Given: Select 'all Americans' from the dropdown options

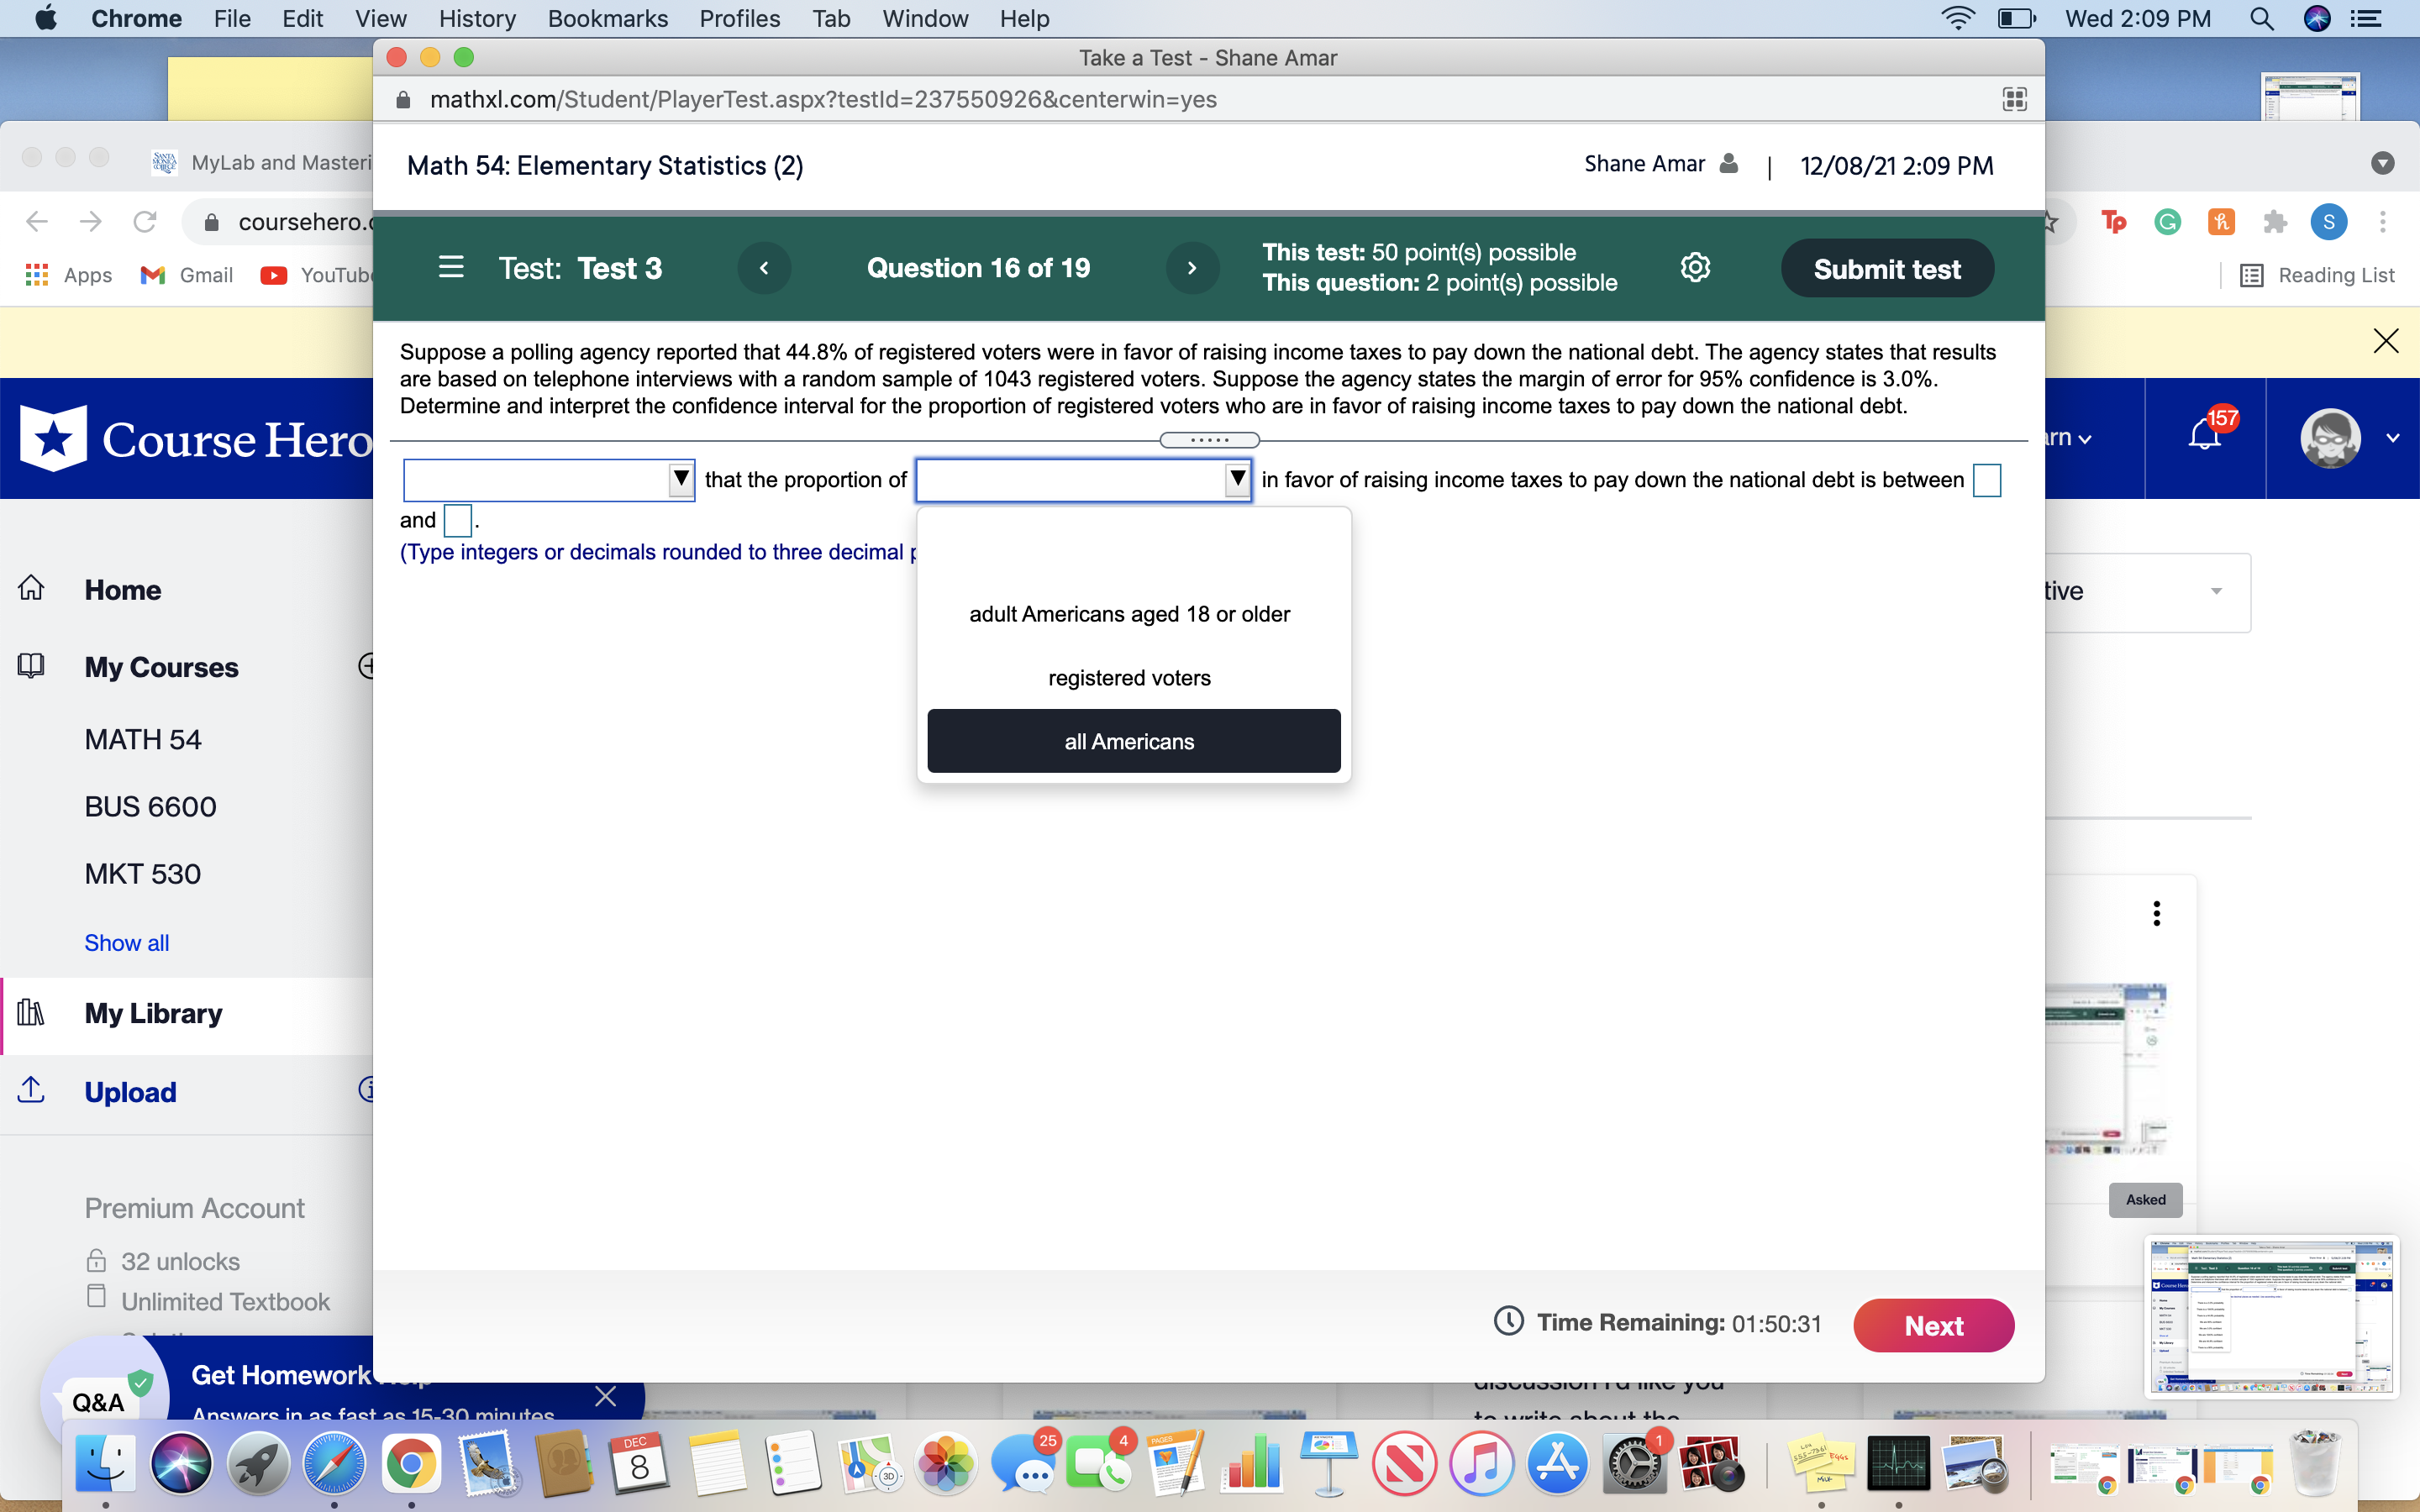Looking at the screenshot, I should point(1131,740).
